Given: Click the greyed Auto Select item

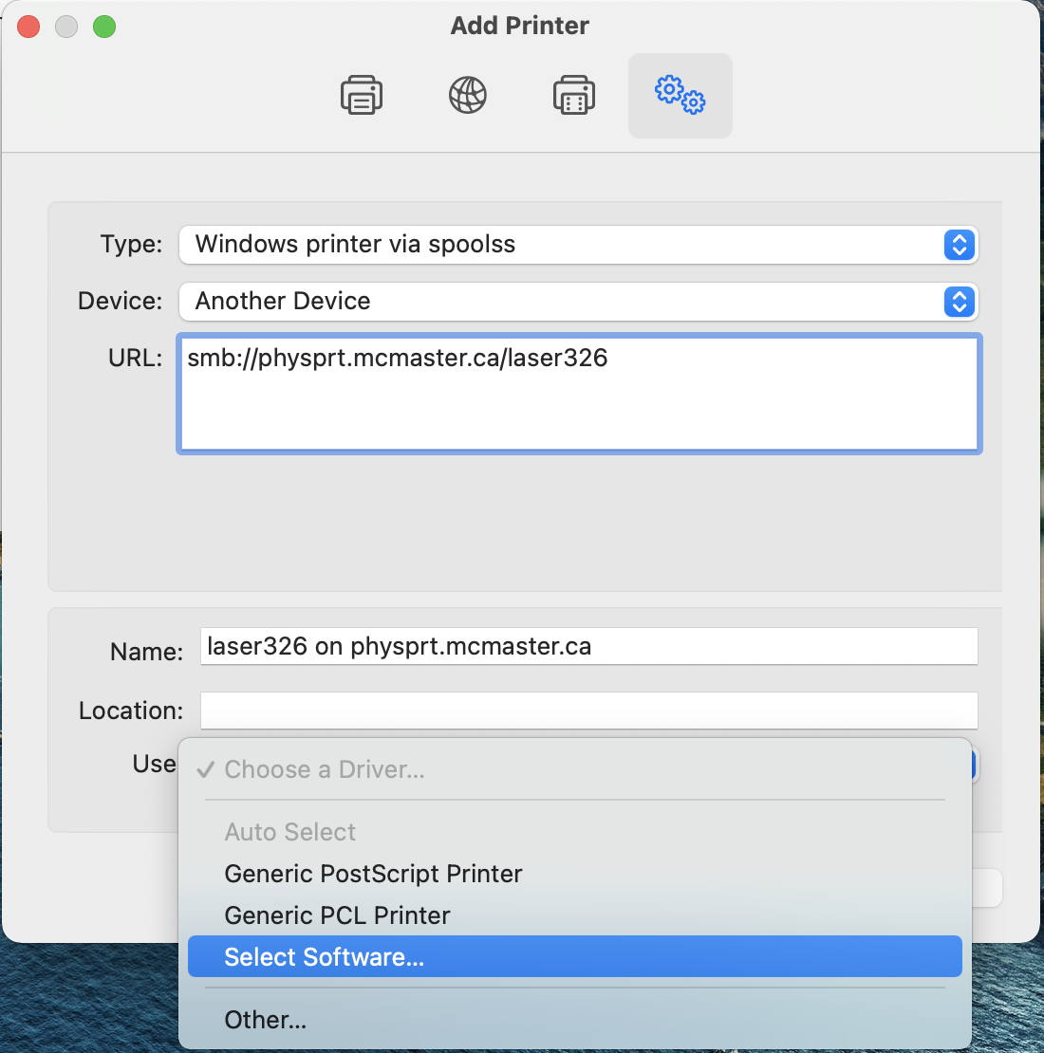Looking at the screenshot, I should pos(290,832).
